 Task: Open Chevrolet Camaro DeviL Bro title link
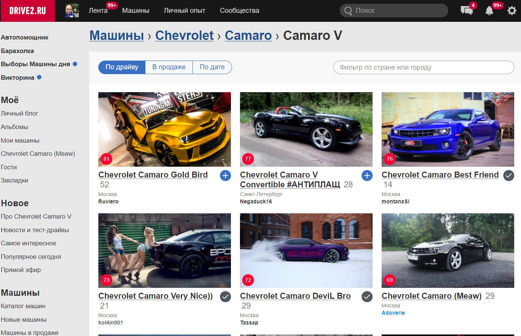tap(295, 296)
